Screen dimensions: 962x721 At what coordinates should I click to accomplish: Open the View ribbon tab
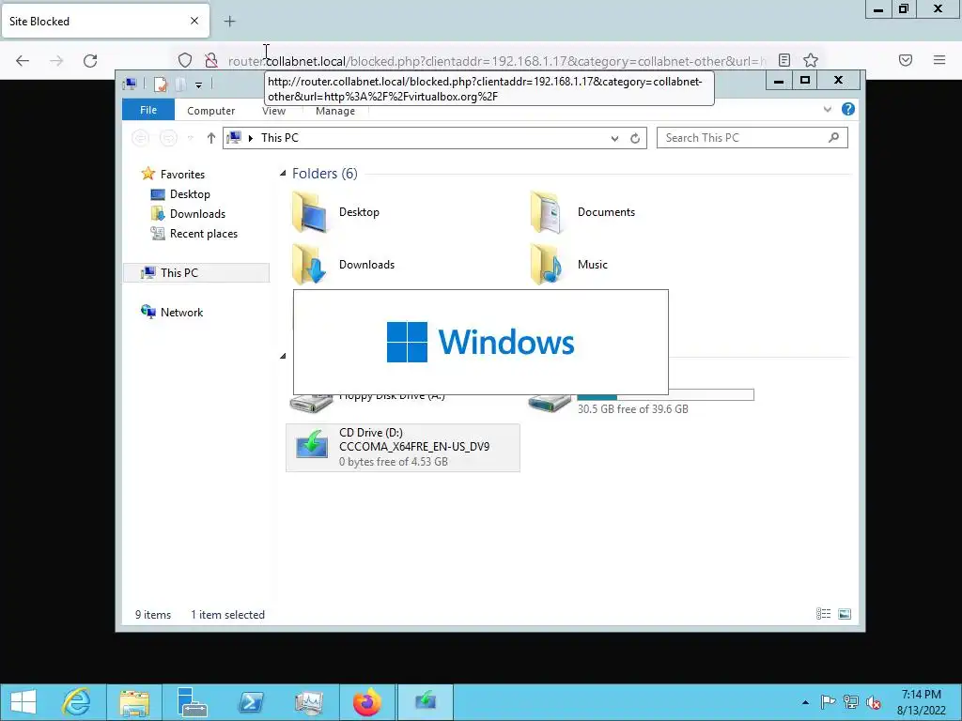[x=273, y=111]
